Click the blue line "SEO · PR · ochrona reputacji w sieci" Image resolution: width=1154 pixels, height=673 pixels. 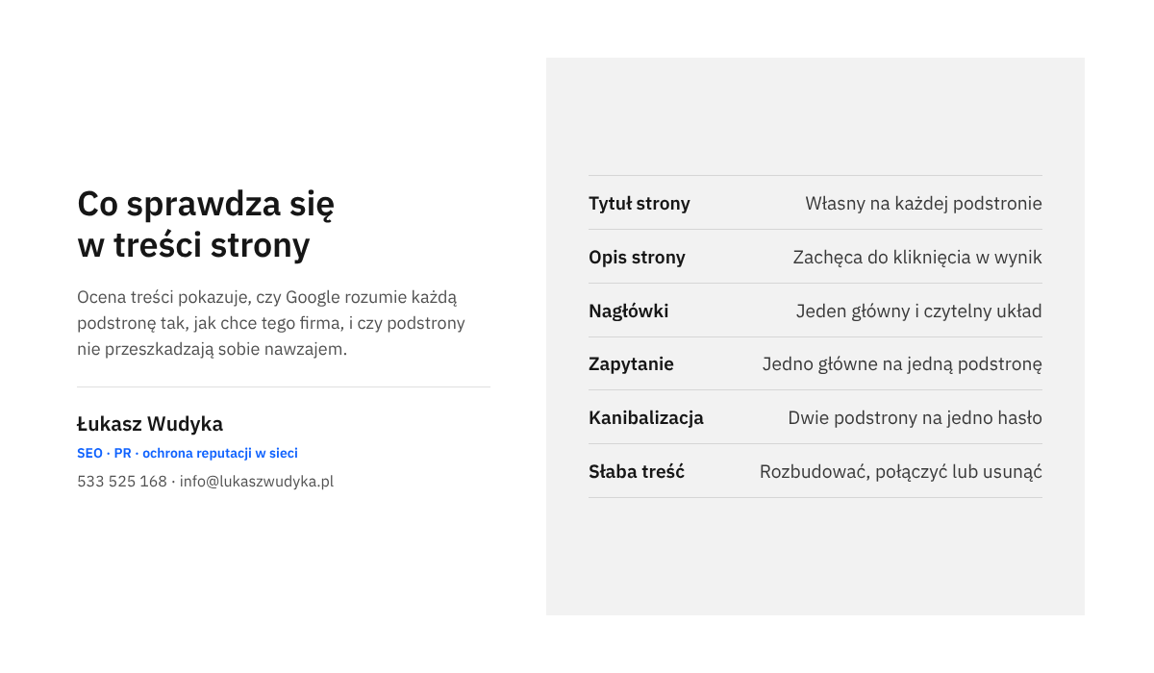point(188,453)
